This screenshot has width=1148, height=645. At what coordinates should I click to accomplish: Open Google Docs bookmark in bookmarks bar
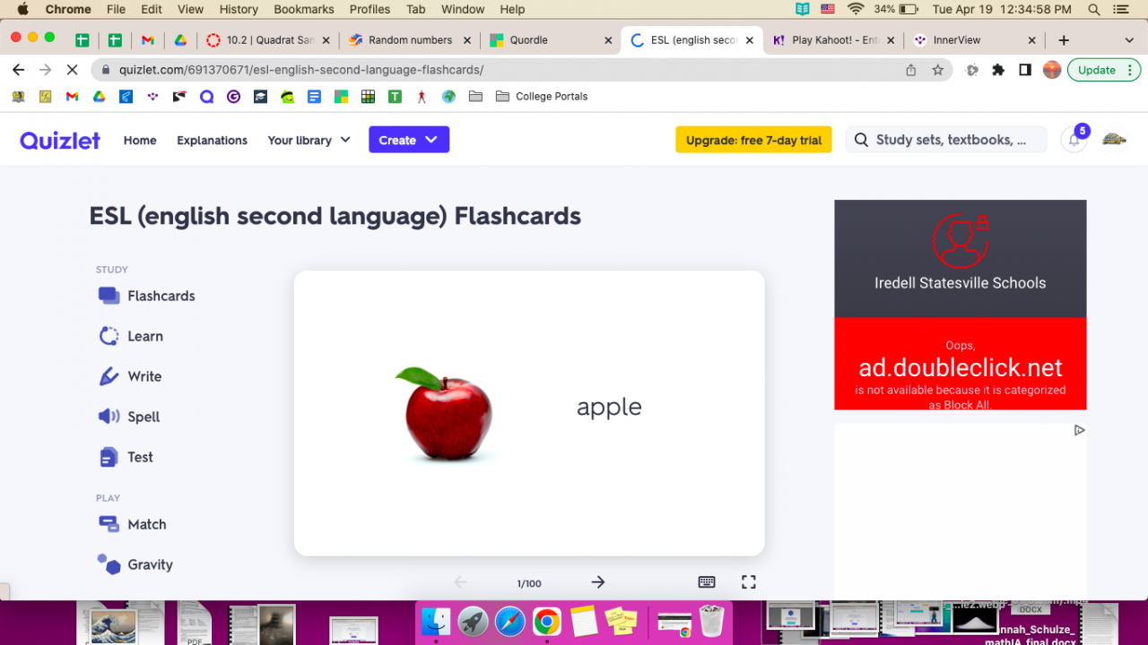(314, 97)
